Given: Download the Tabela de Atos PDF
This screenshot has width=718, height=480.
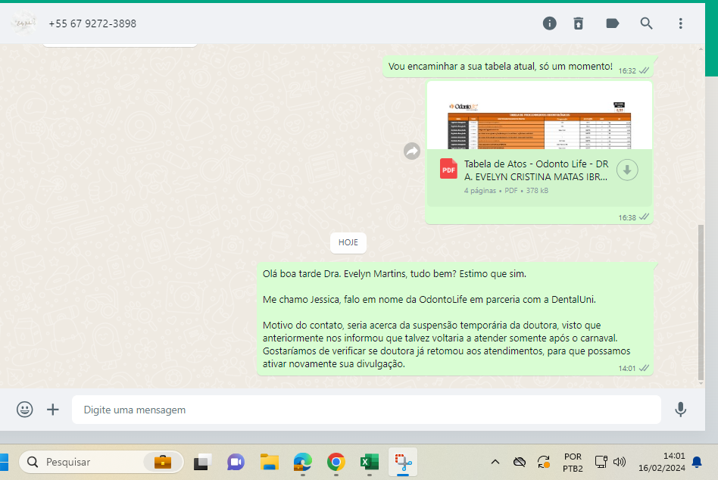Looking at the screenshot, I should tap(627, 170).
